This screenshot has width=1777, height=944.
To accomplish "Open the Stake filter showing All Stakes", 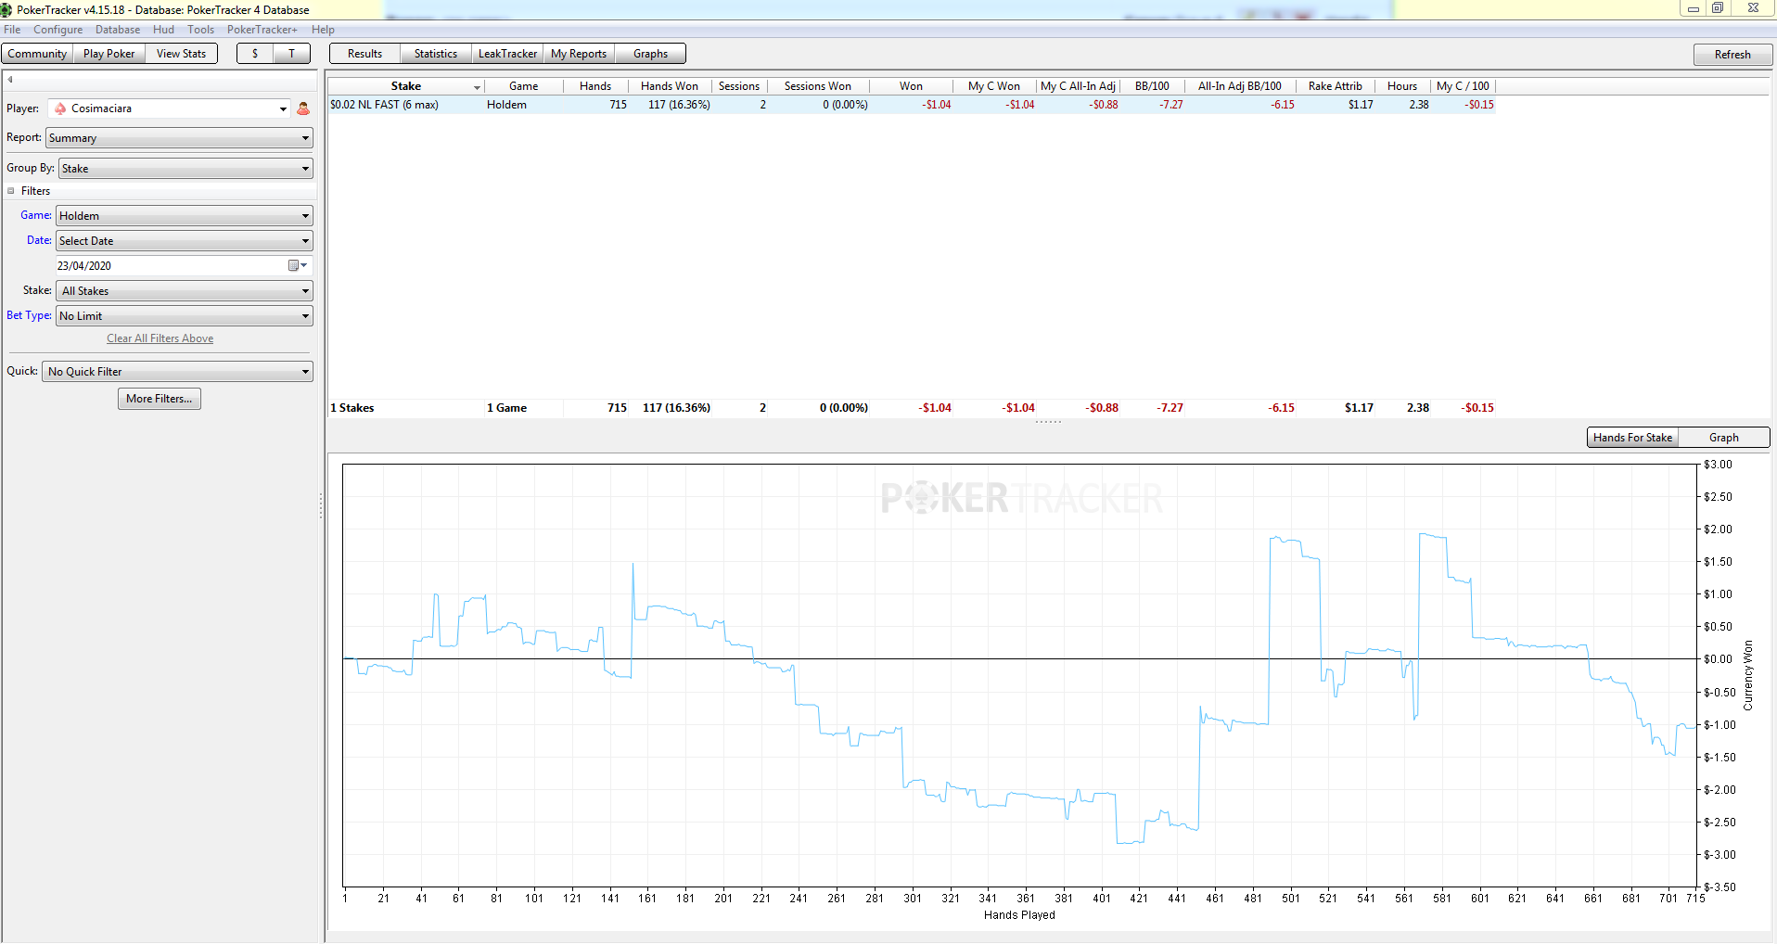I will 185,291.
